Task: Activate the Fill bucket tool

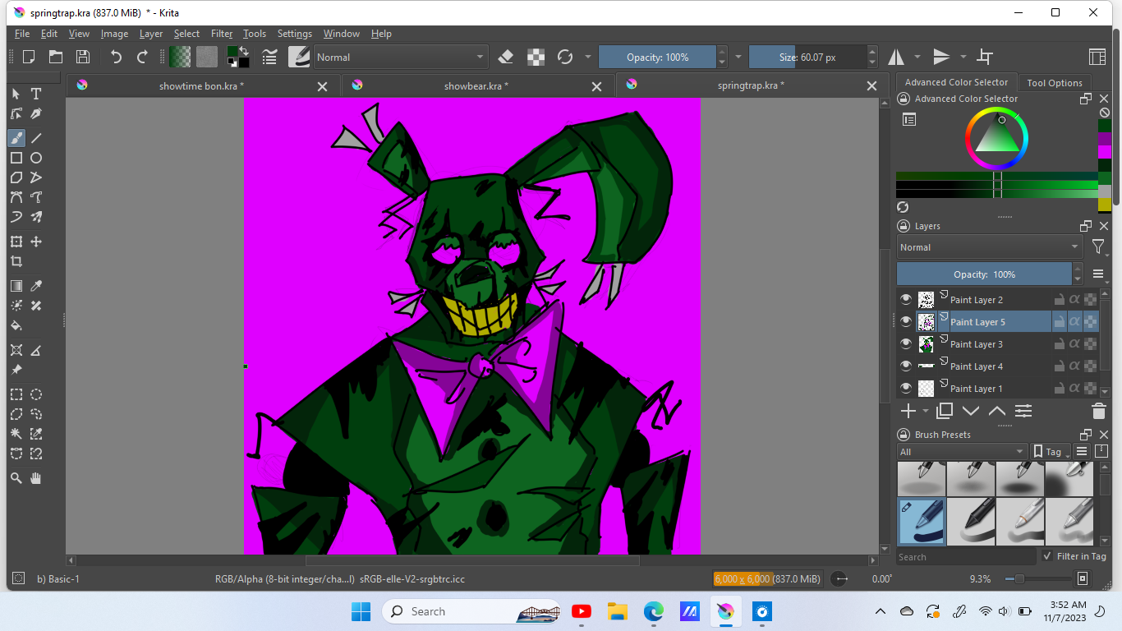Action: tap(16, 325)
